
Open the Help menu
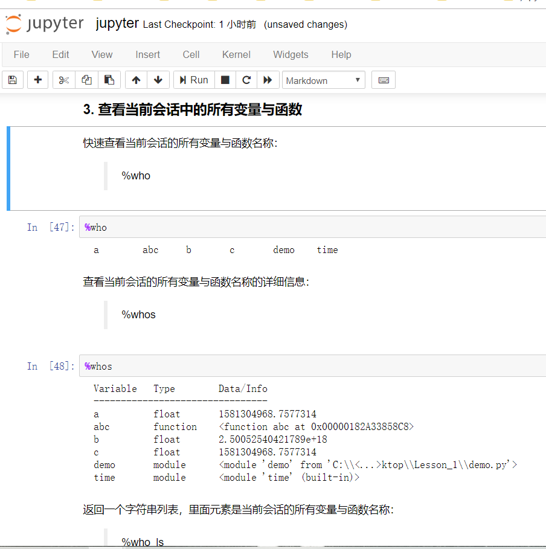[341, 54]
